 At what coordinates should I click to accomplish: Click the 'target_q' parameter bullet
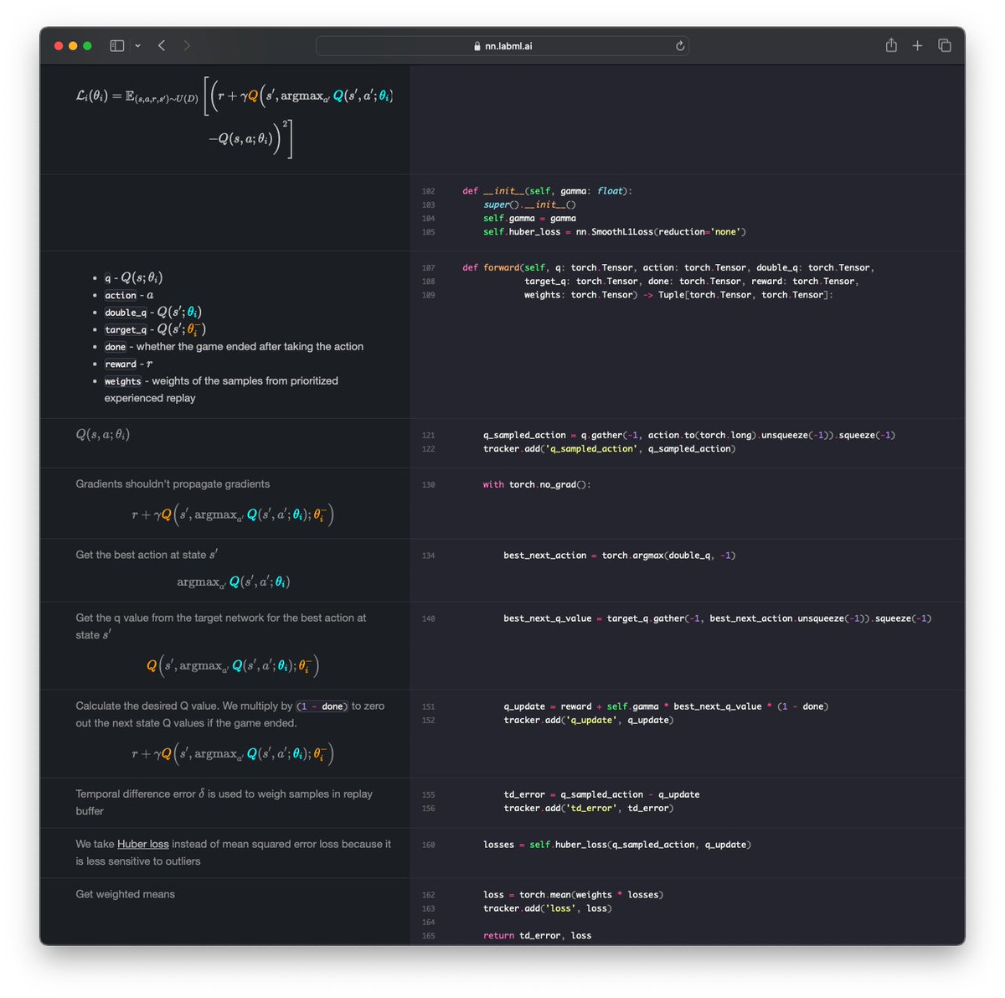pyautogui.click(x=126, y=330)
